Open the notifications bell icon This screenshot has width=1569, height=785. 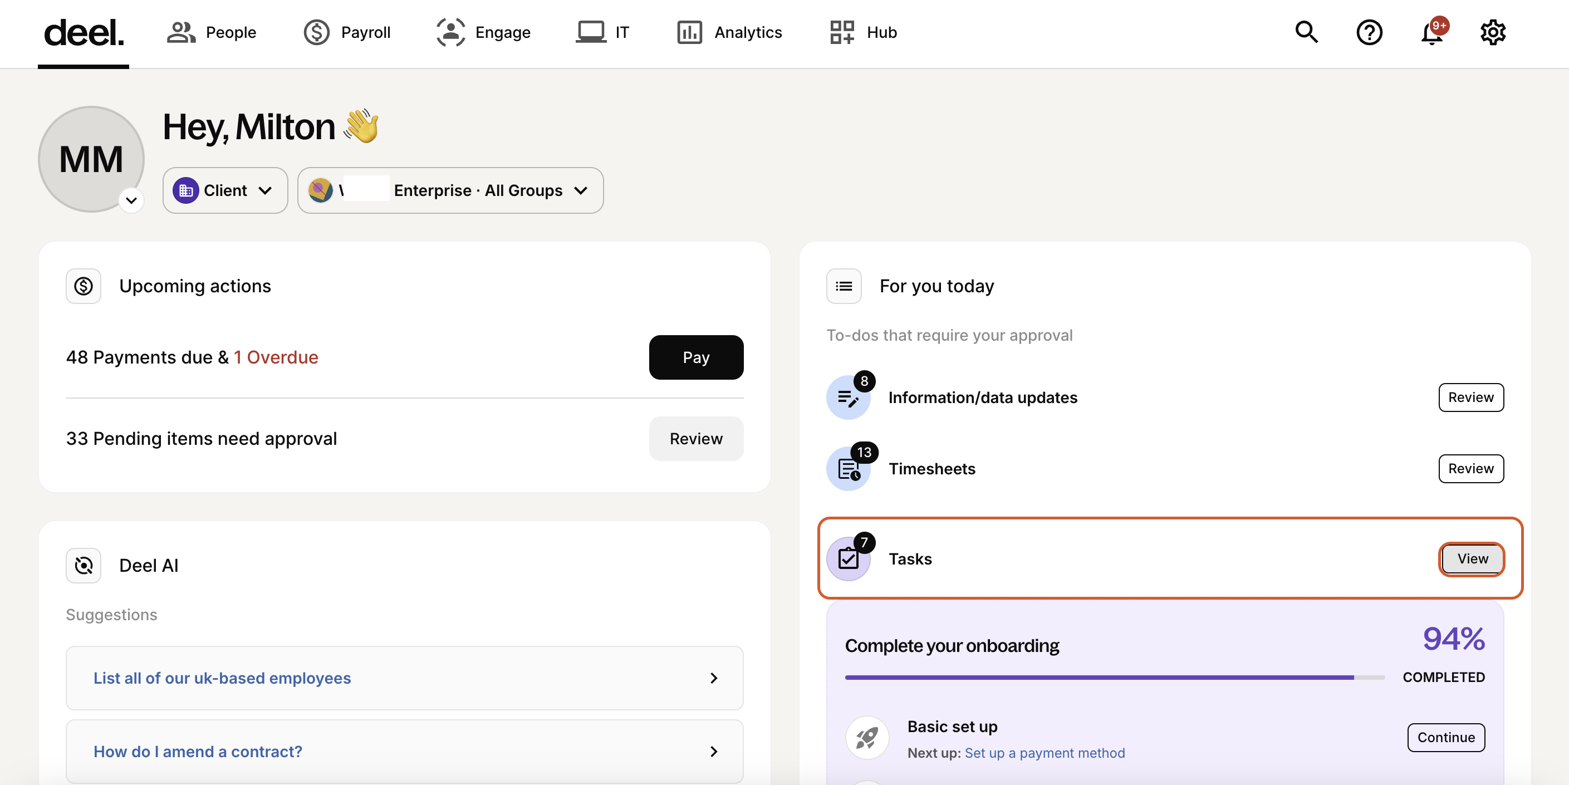tap(1431, 33)
